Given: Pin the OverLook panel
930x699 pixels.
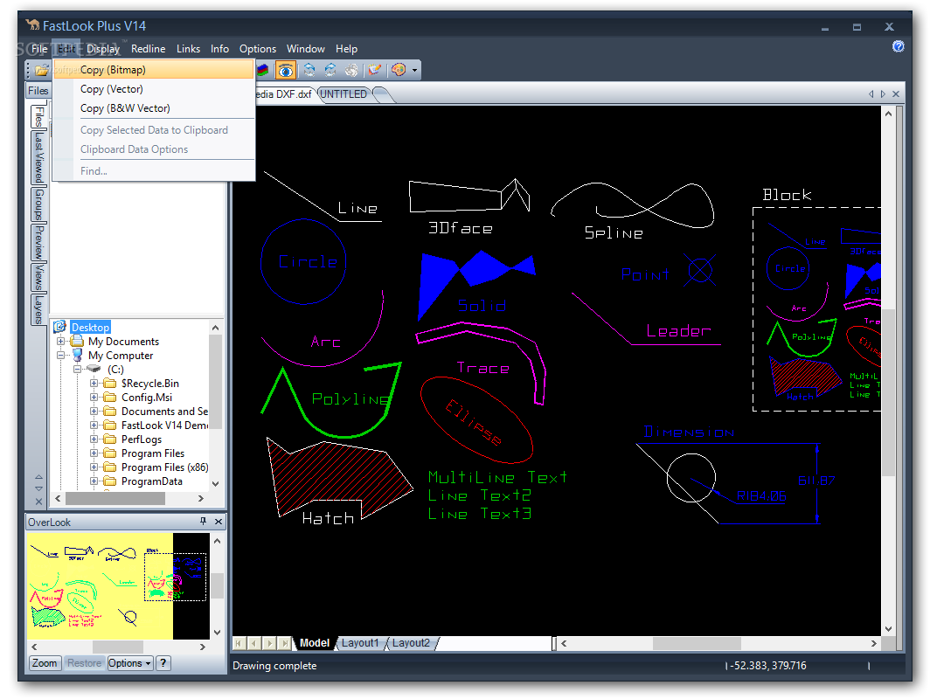Looking at the screenshot, I should (203, 521).
